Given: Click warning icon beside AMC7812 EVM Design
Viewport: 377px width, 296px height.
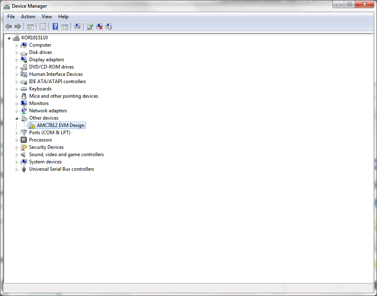Looking at the screenshot, I should (x=32, y=125).
